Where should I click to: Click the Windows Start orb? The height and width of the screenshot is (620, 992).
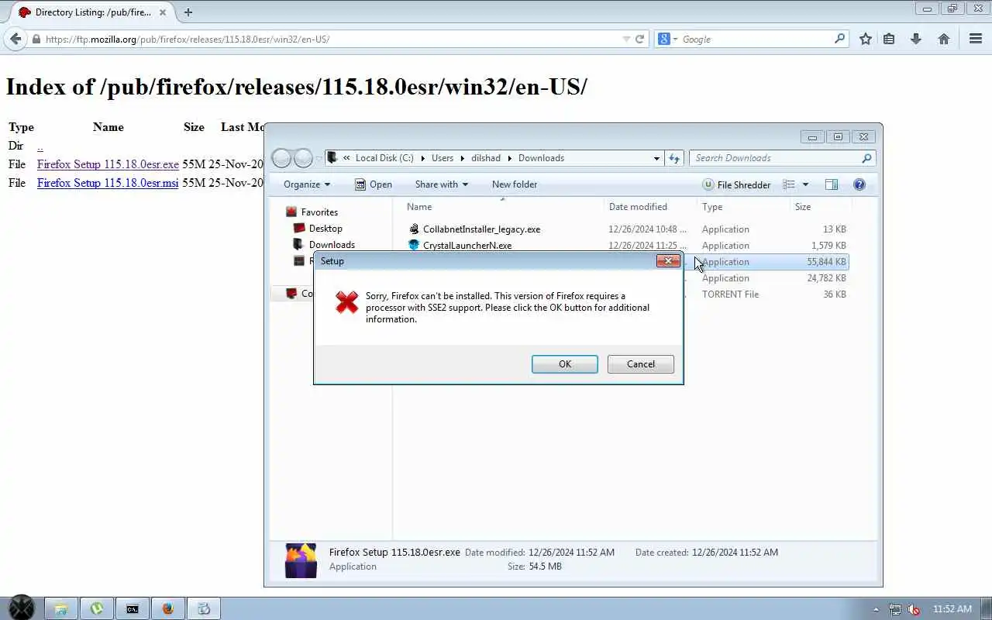click(21, 608)
